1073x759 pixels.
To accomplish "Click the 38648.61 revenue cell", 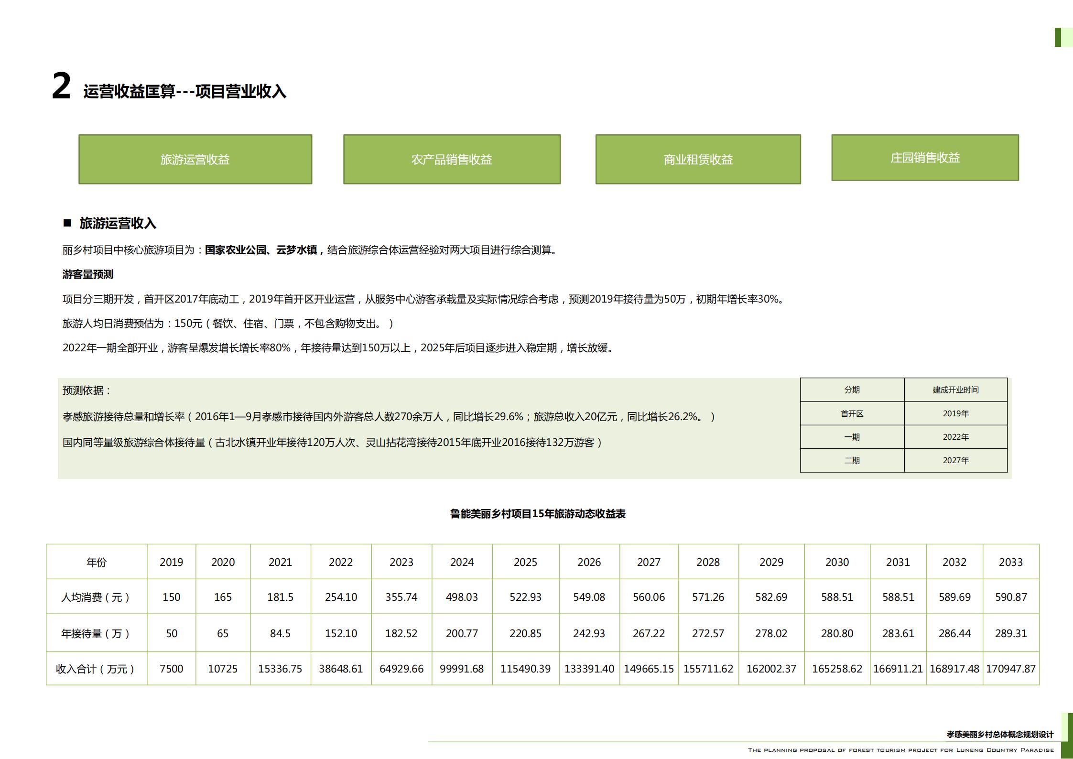I will 341,668.
